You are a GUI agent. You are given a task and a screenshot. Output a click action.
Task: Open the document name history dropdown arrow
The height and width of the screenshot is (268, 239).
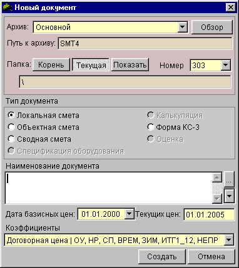[x=229, y=196]
